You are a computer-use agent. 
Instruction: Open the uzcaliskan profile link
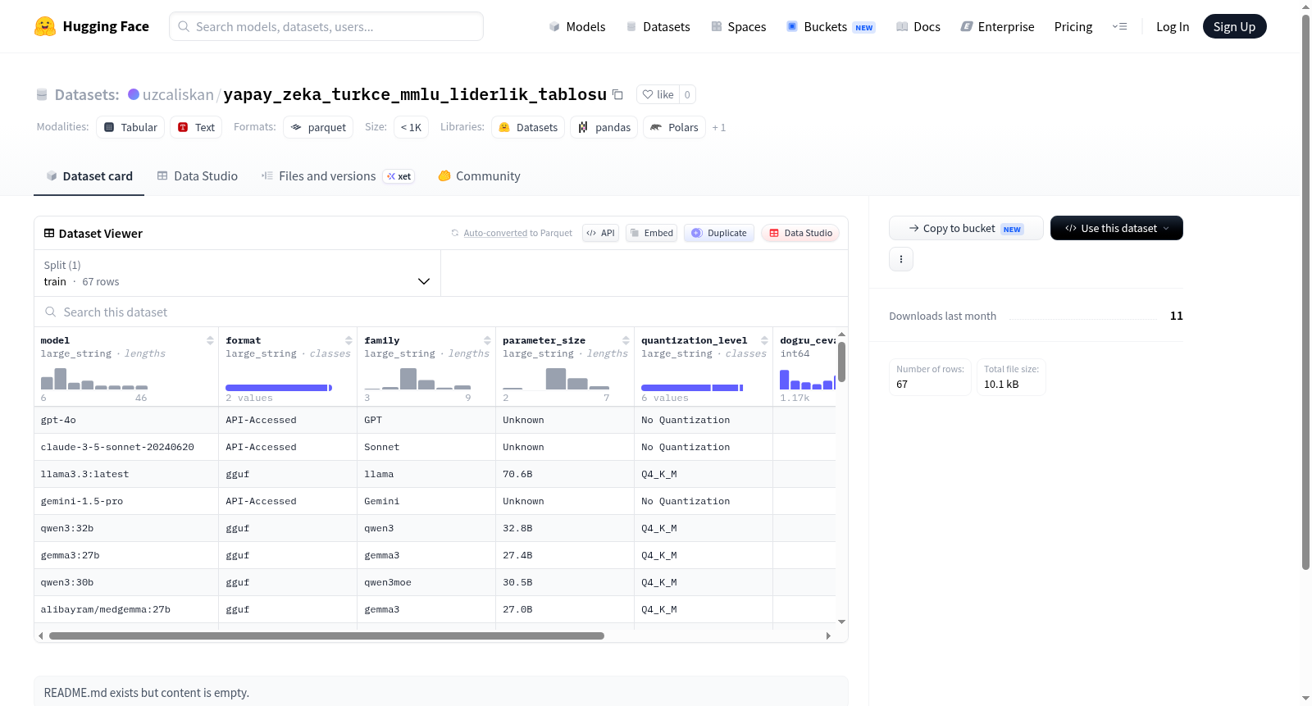[x=178, y=94]
